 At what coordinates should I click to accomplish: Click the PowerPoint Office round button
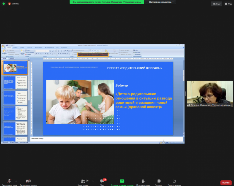pos(3,46)
